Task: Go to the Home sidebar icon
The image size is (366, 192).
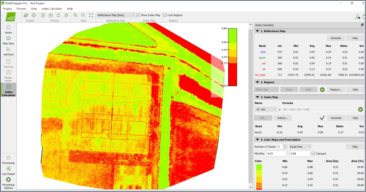Action: (x=8, y=29)
